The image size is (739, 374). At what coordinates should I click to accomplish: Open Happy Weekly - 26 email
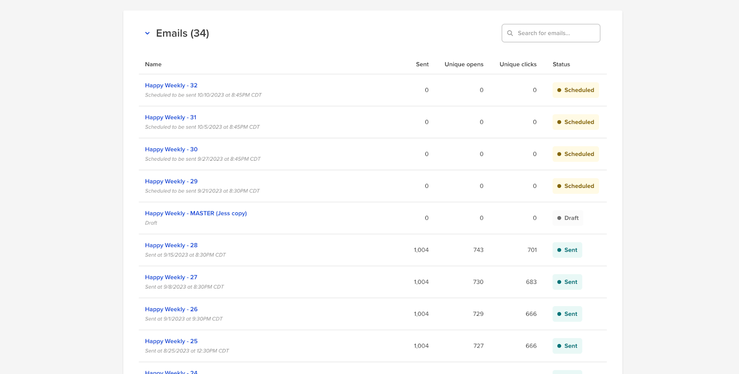(x=171, y=309)
